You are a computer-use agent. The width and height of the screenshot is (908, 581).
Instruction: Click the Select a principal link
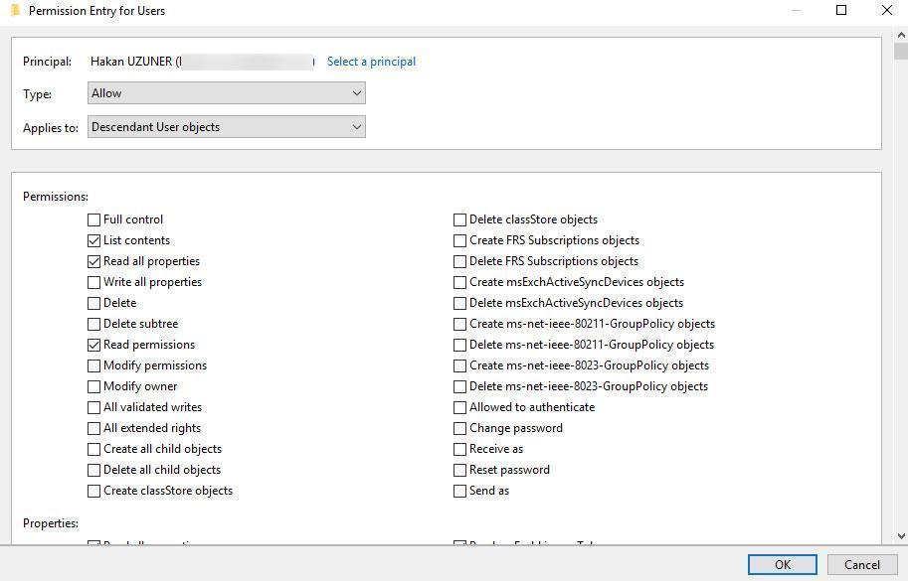tap(371, 62)
